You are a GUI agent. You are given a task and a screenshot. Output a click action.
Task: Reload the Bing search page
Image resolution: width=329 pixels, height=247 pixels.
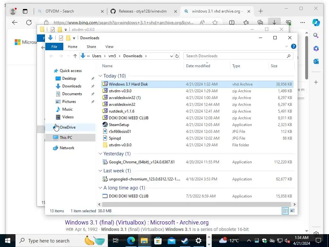tap(29, 22)
